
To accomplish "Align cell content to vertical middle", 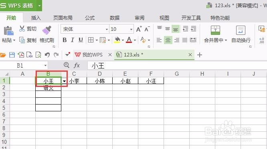I will click(x=168, y=28).
